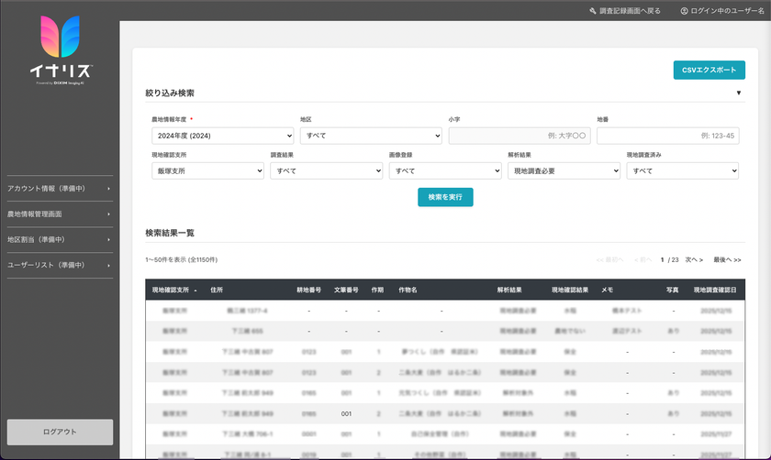The width and height of the screenshot is (771, 460).
Task: Collapse the 絞り込み検索 filter section
Action: point(738,93)
